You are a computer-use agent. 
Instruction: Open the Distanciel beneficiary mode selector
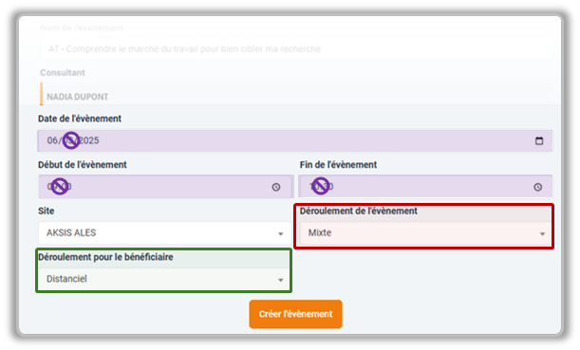click(164, 279)
